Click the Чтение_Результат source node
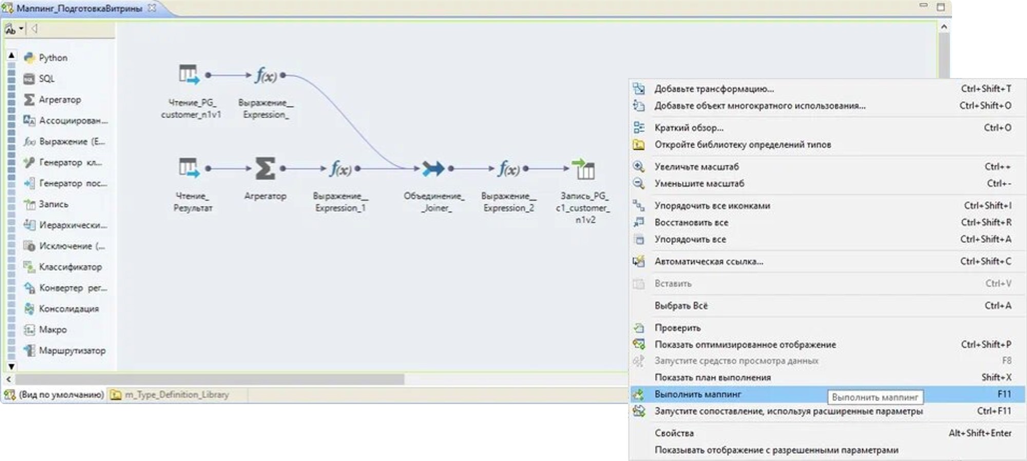Viewport: 1027px width, 461px height. click(x=188, y=168)
